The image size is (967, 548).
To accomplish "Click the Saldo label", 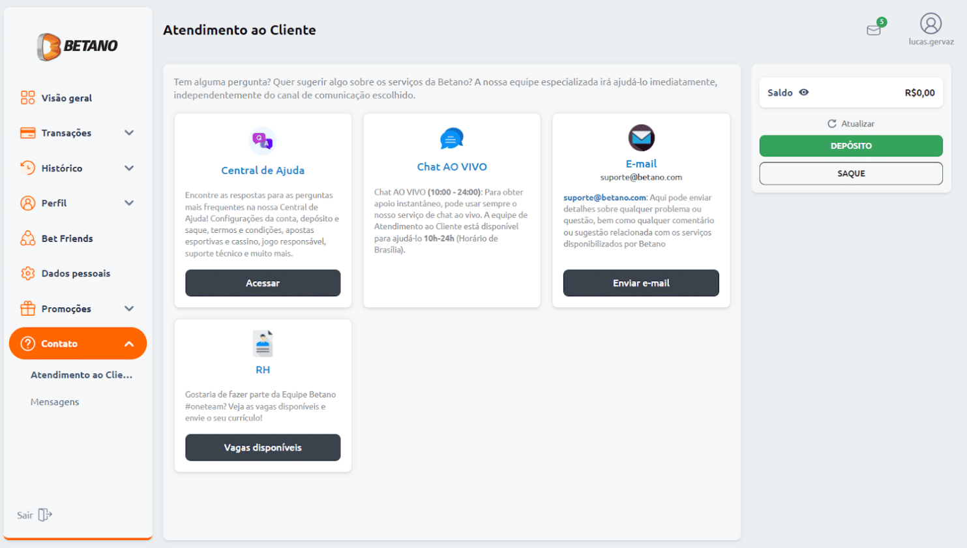I will tap(780, 93).
